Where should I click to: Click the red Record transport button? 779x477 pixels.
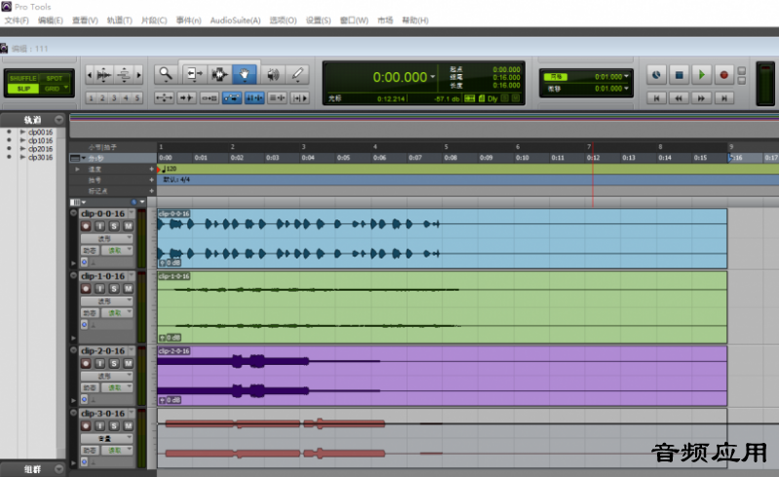coord(723,75)
